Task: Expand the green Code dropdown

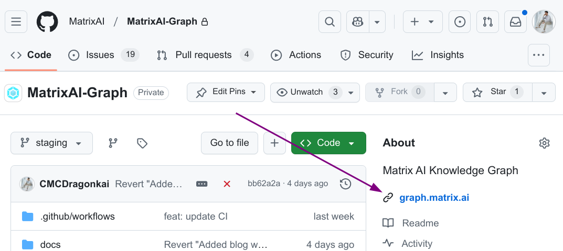Action: pyautogui.click(x=328, y=143)
